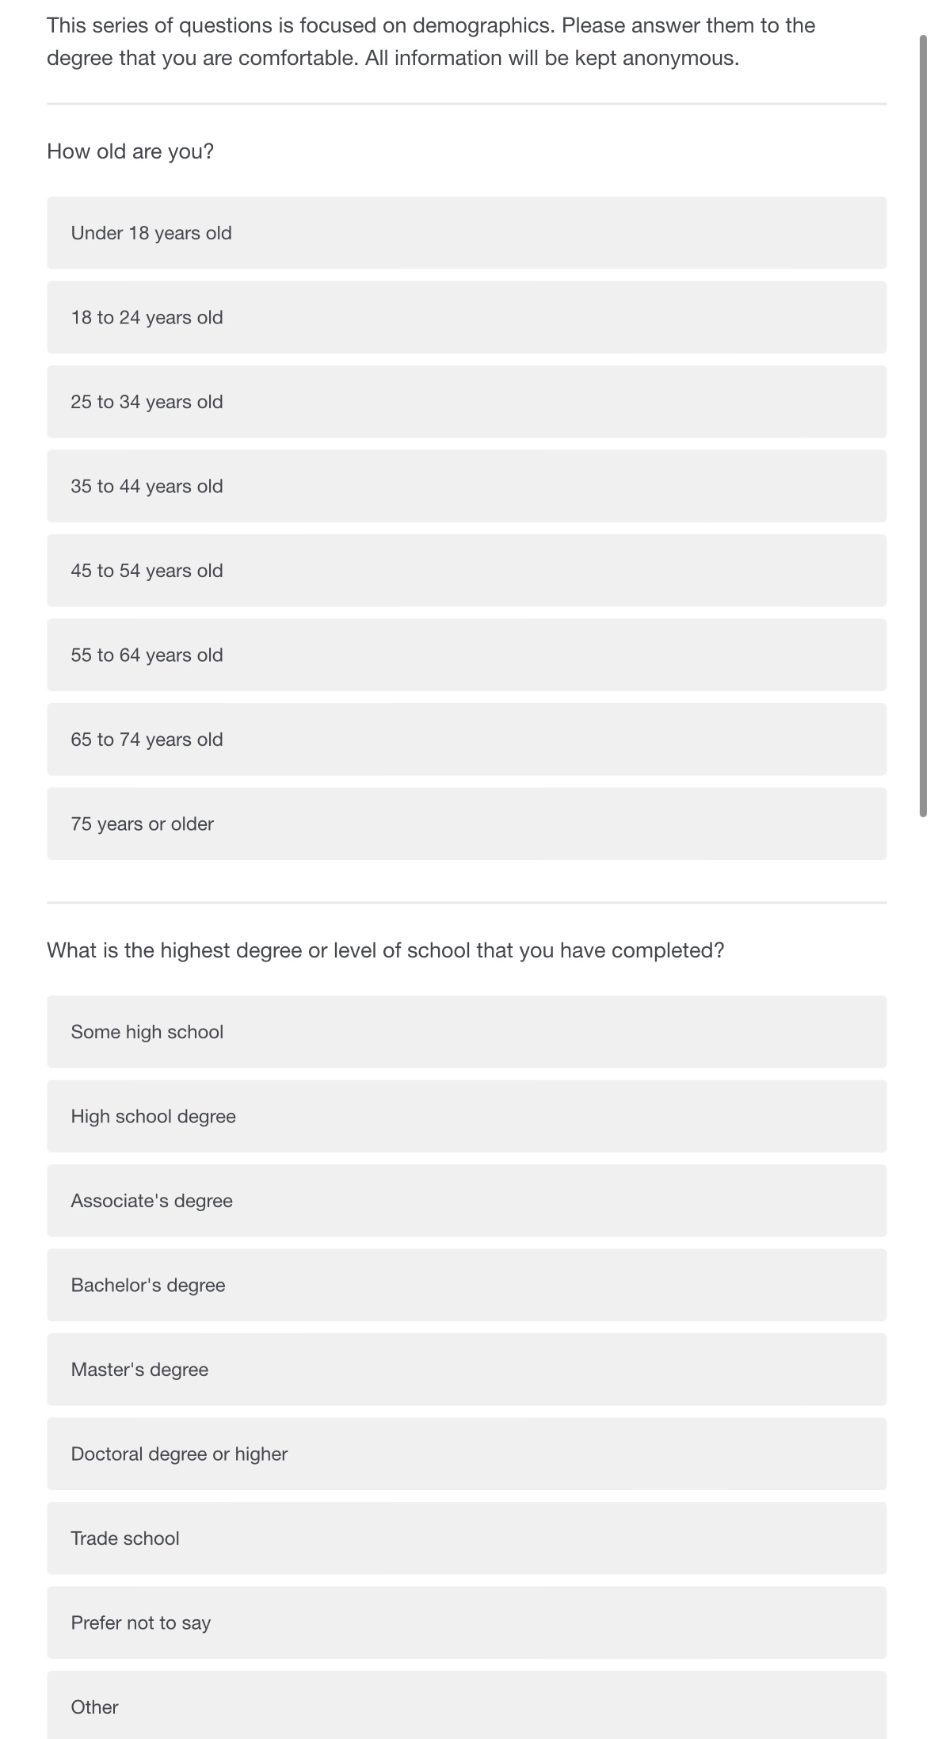Click the education question heading

pos(386,950)
